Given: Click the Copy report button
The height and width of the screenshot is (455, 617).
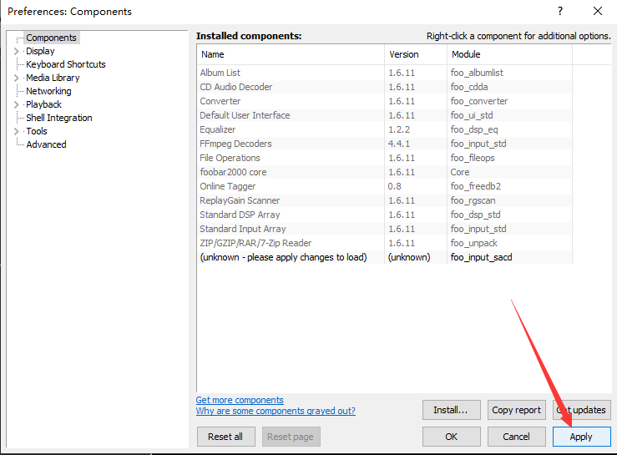Looking at the screenshot, I should coord(516,410).
